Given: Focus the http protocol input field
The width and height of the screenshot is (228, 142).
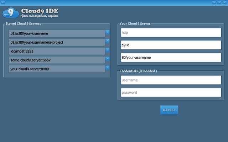Looking at the screenshot, I should [x=171, y=33].
